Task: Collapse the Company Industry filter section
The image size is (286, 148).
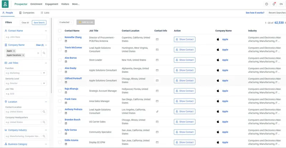Action: [46, 130]
